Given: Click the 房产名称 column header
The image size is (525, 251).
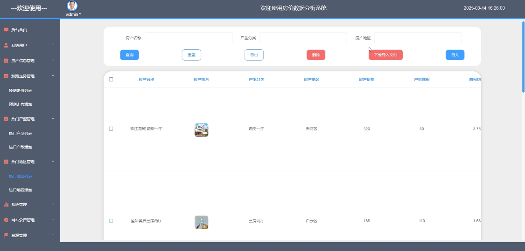Looking at the screenshot, I should coord(147,80).
